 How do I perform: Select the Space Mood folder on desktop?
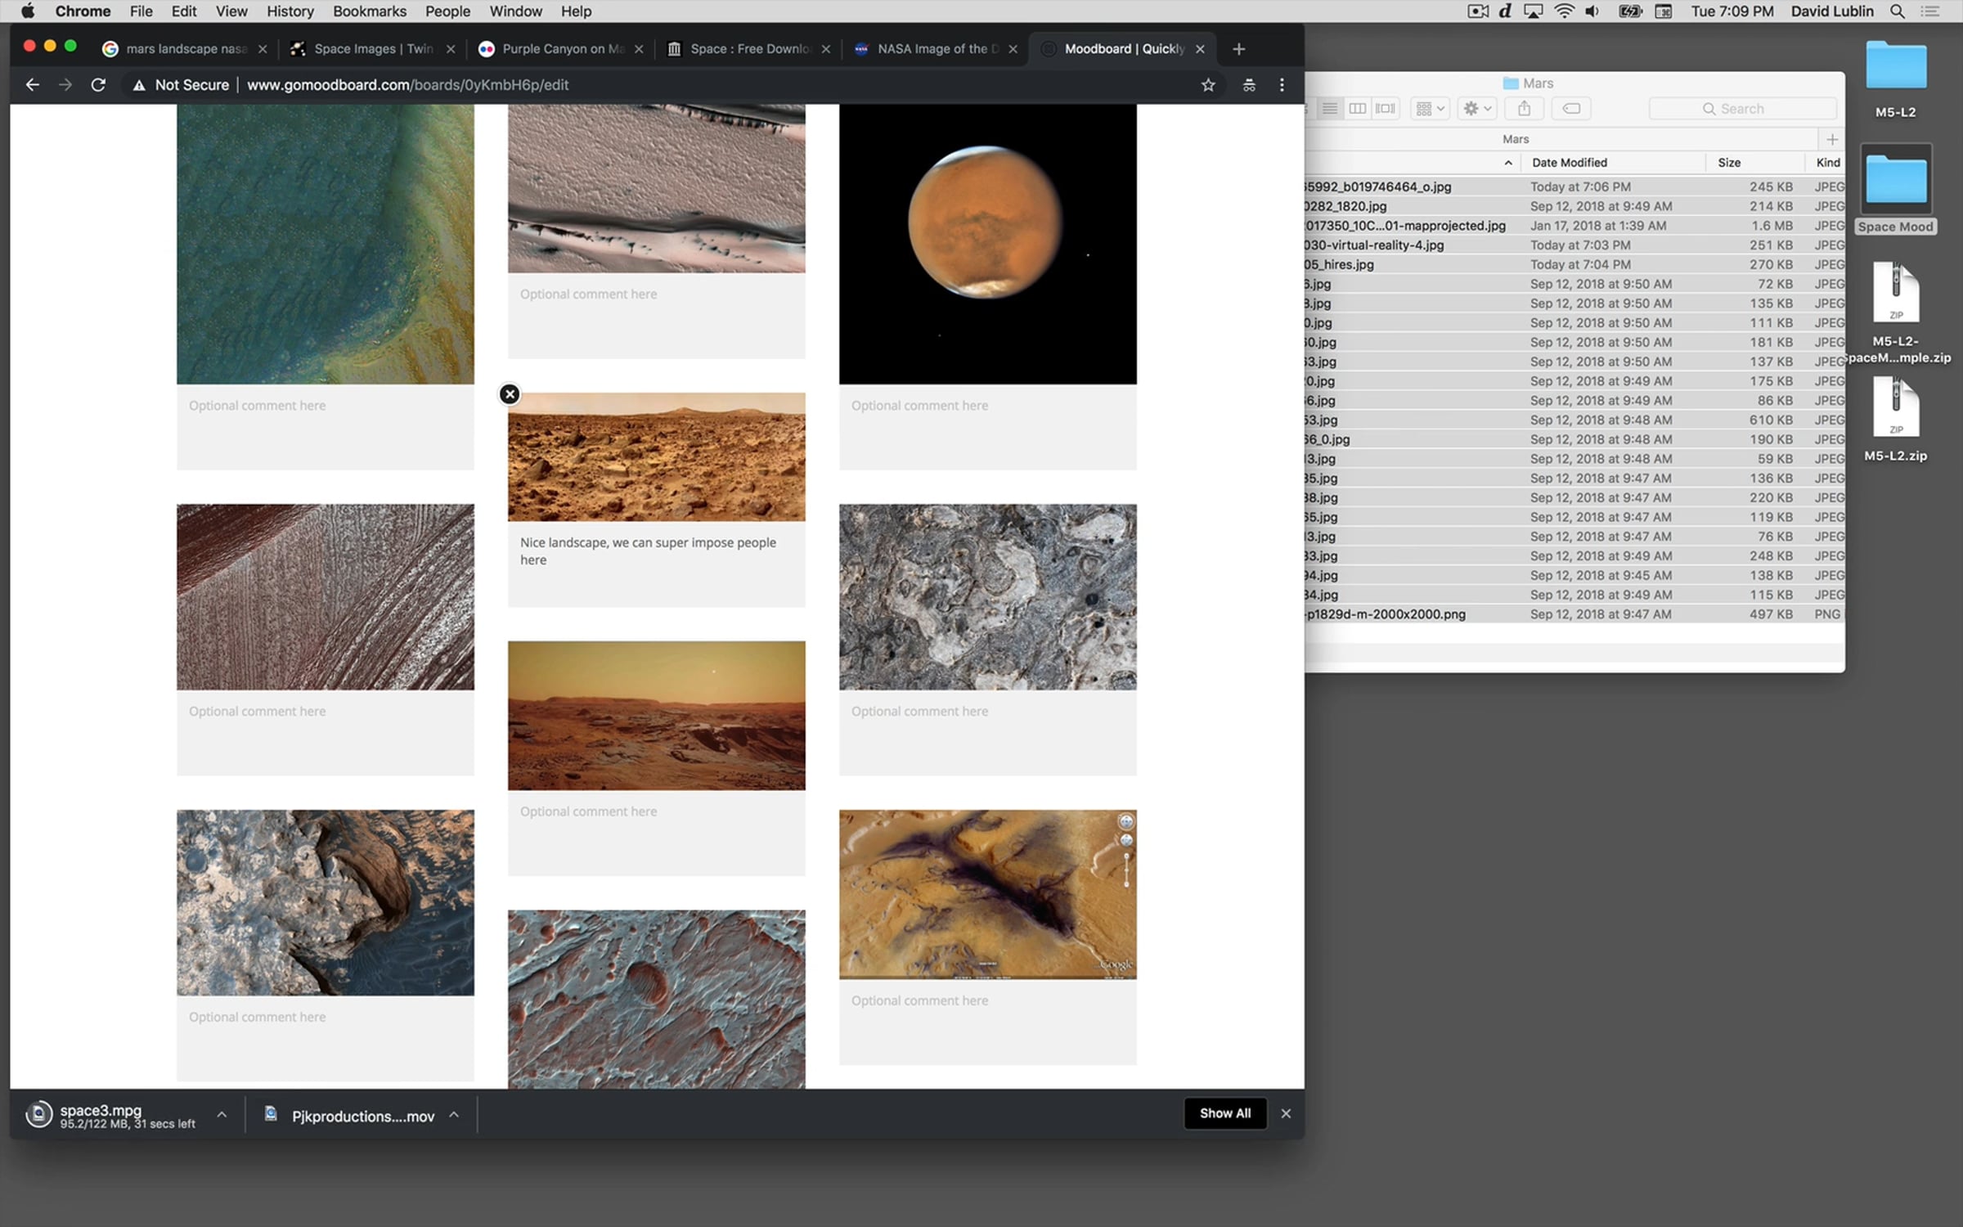pos(1895,190)
